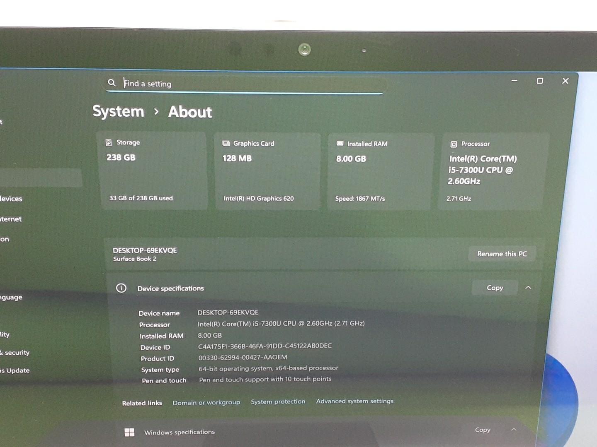Open the internet item in the sidebar

click(11, 219)
